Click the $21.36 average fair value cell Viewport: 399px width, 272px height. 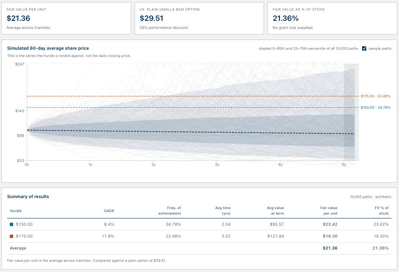[x=330, y=248]
